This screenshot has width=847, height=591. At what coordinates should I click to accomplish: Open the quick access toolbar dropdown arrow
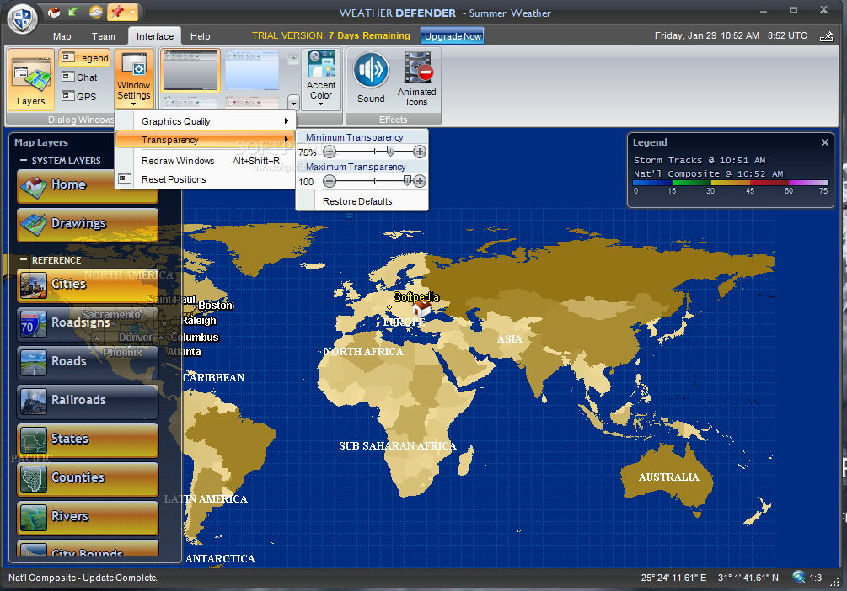click(x=132, y=12)
